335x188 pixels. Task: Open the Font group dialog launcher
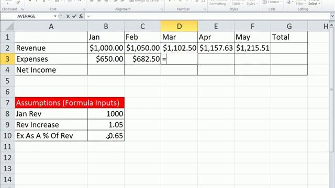(84, 9)
